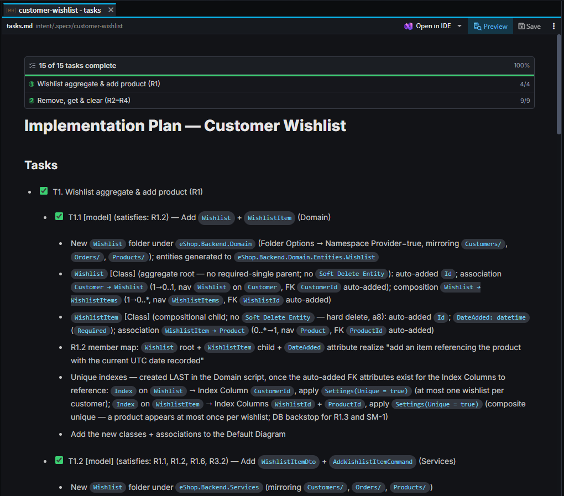
Task: Click the tasks.md file name label
Action: 19,26
